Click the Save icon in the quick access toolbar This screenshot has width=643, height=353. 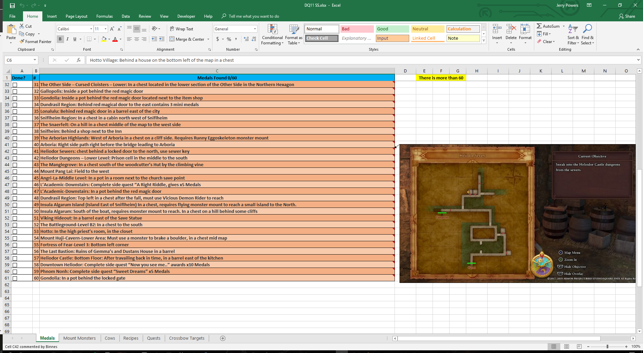(12, 5)
